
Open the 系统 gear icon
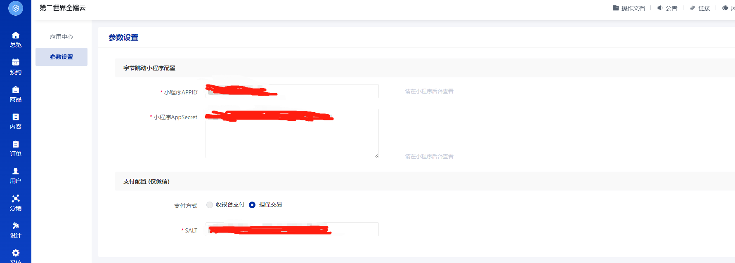point(16,253)
